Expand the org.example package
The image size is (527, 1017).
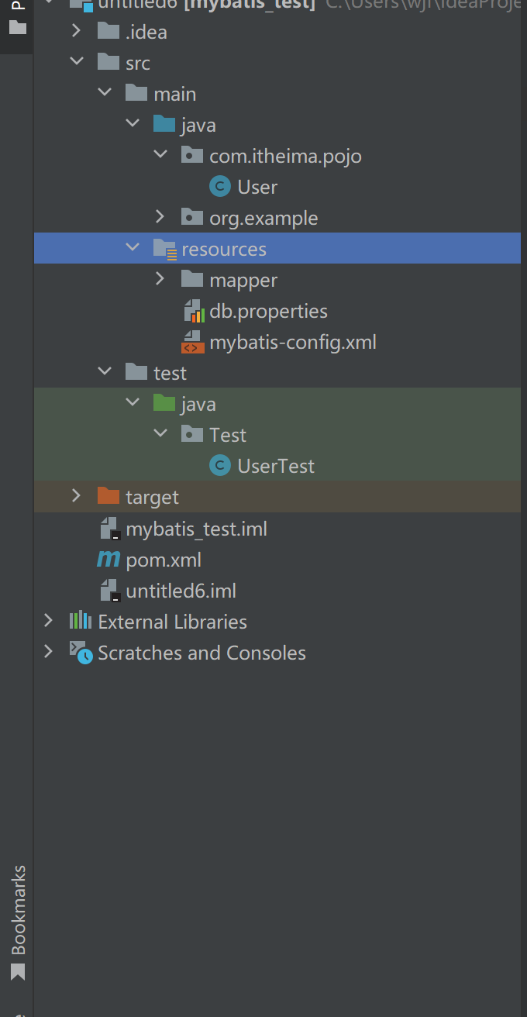(x=160, y=218)
